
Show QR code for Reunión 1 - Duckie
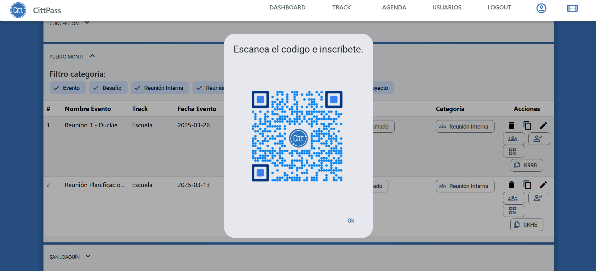click(x=514, y=151)
